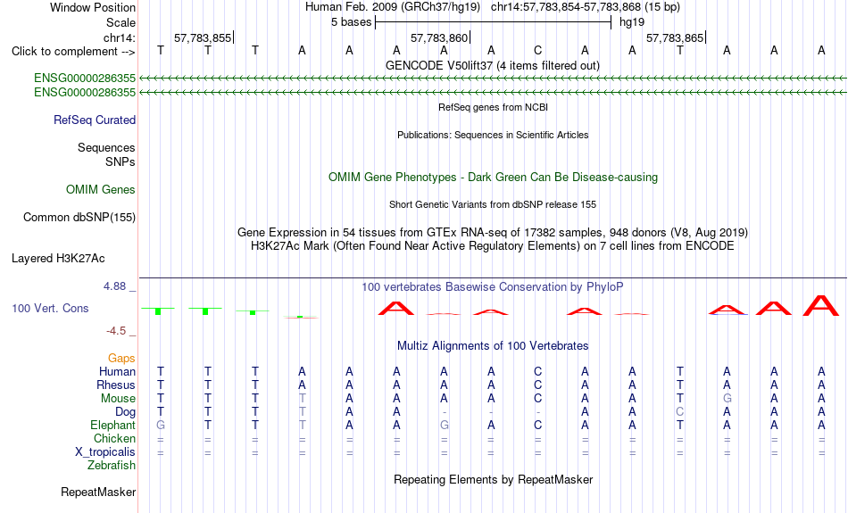Click the lower ENSG00000286355 gene label
The height and width of the screenshot is (513, 848).
(85, 93)
